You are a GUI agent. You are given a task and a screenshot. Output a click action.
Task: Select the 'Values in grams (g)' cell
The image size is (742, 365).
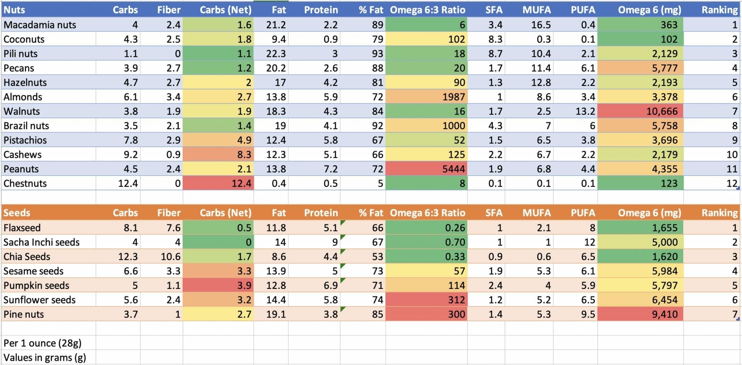(48, 358)
